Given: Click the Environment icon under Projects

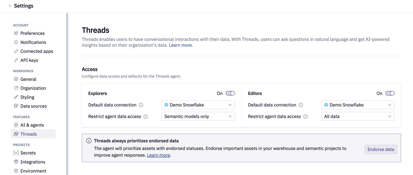Looking at the screenshot, I should [x=16, y=171].
